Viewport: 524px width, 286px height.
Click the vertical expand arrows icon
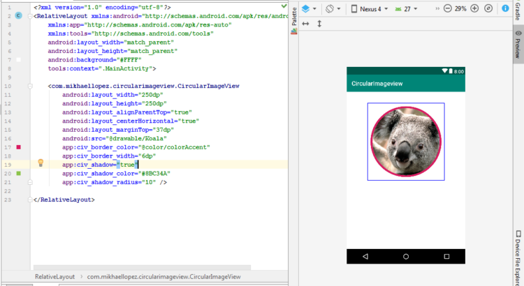coord(319,24)
